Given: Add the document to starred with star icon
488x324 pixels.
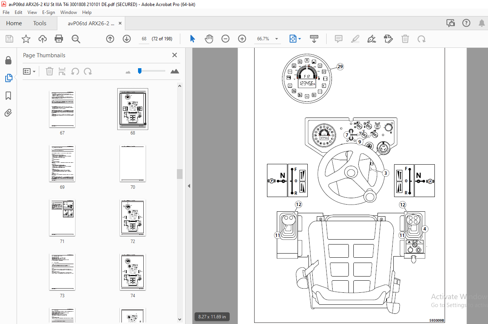Looking at the screenshot, I should (x=26, y=39).
